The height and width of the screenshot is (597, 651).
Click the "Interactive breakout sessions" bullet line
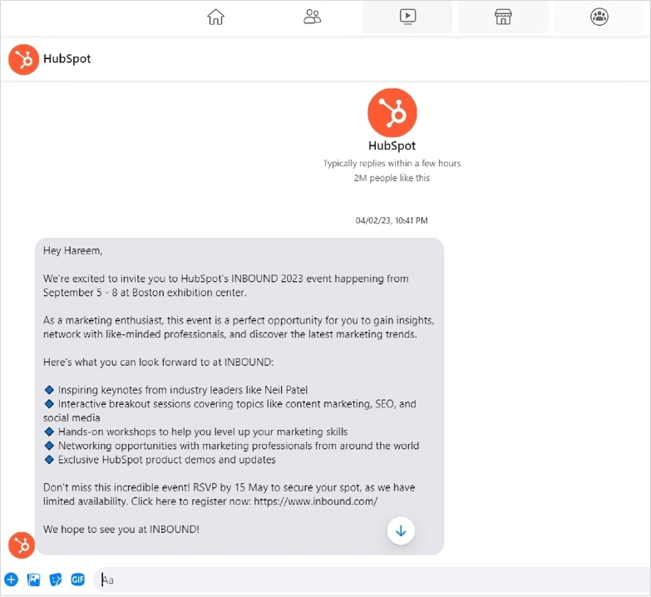(229, 411)
